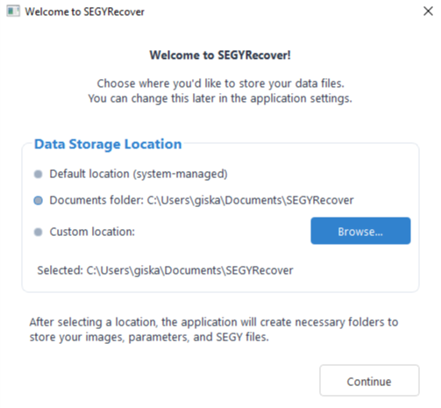The height and width of the screenshot is (408, 441).
Task: Close the Welcome to SEGYRecover dialog
Action: pyautogui.click(x=428, y=11)
